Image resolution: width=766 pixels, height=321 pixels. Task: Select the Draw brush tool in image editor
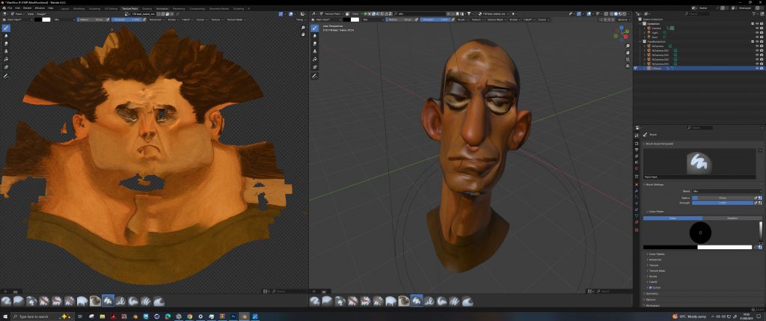click(x=6, y=28)
